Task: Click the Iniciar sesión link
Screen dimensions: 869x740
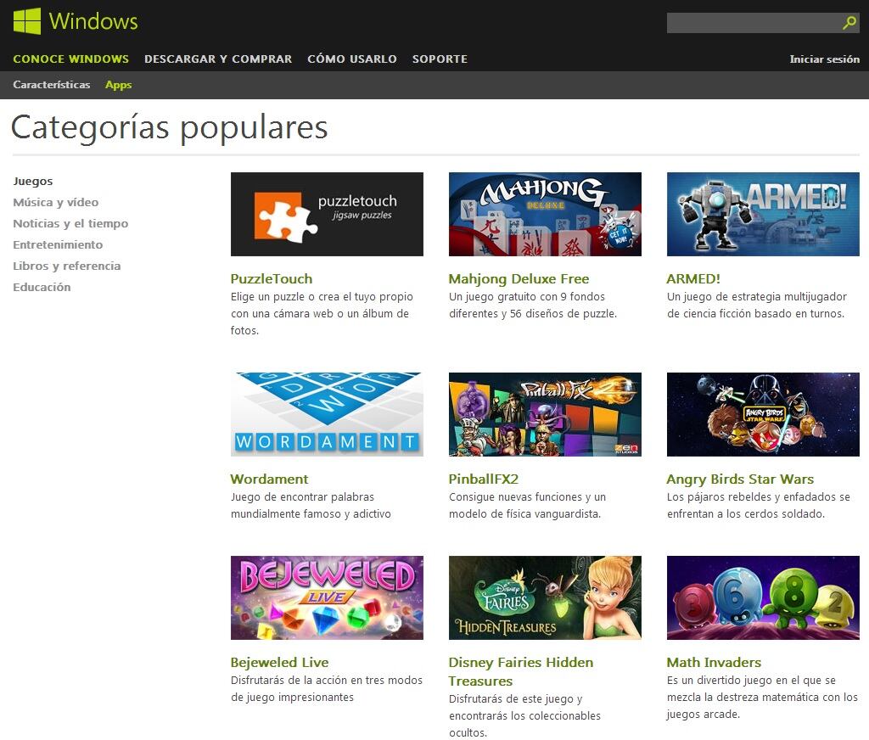Action: pyautogui.click(x=824, y=59)
